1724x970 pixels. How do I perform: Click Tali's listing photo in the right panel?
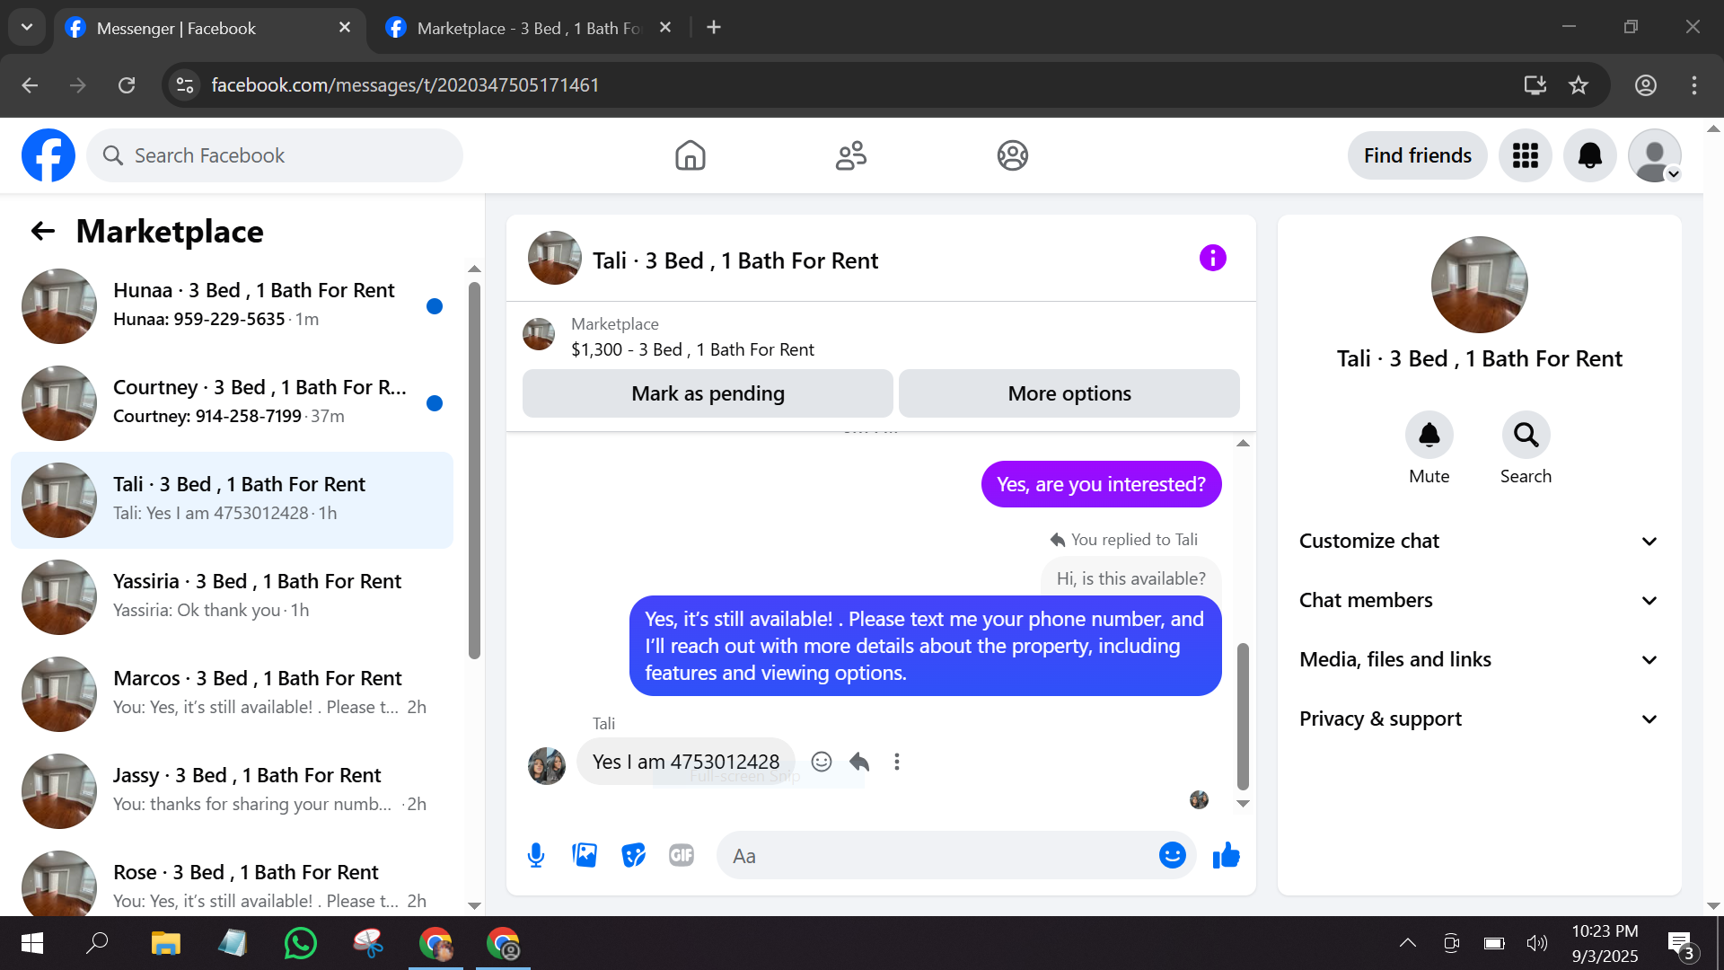point(1479,285)
